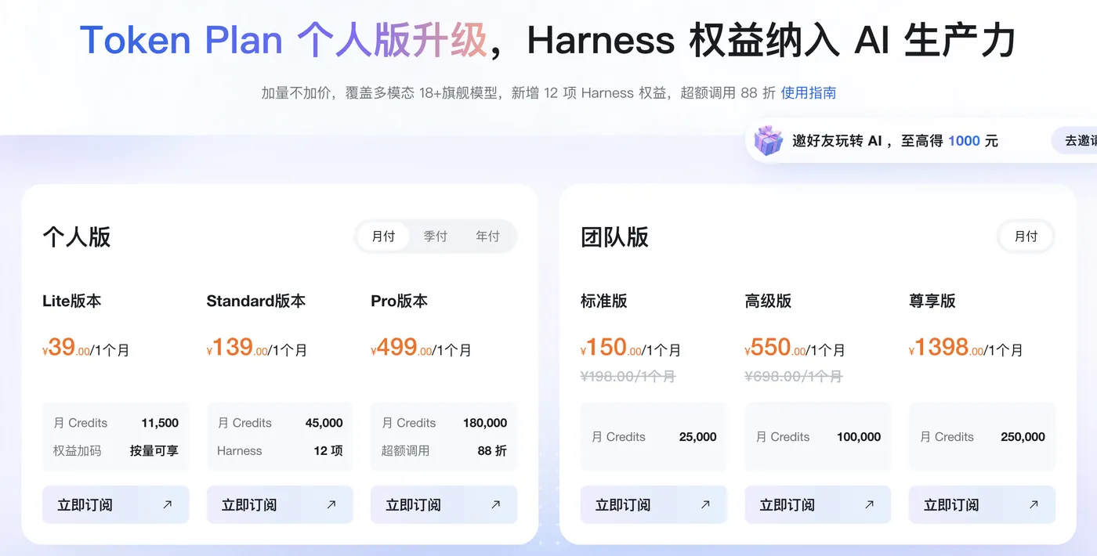Image resolution: width=1097 pixels, height=556 pixels.
Task: Click the 超额调用 88 折 value
Action: [492, 451]
